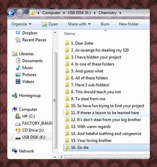Open recent pages dropdown beside Forward button
Viewport: 157px width, 167px height.
coord(26,13)
